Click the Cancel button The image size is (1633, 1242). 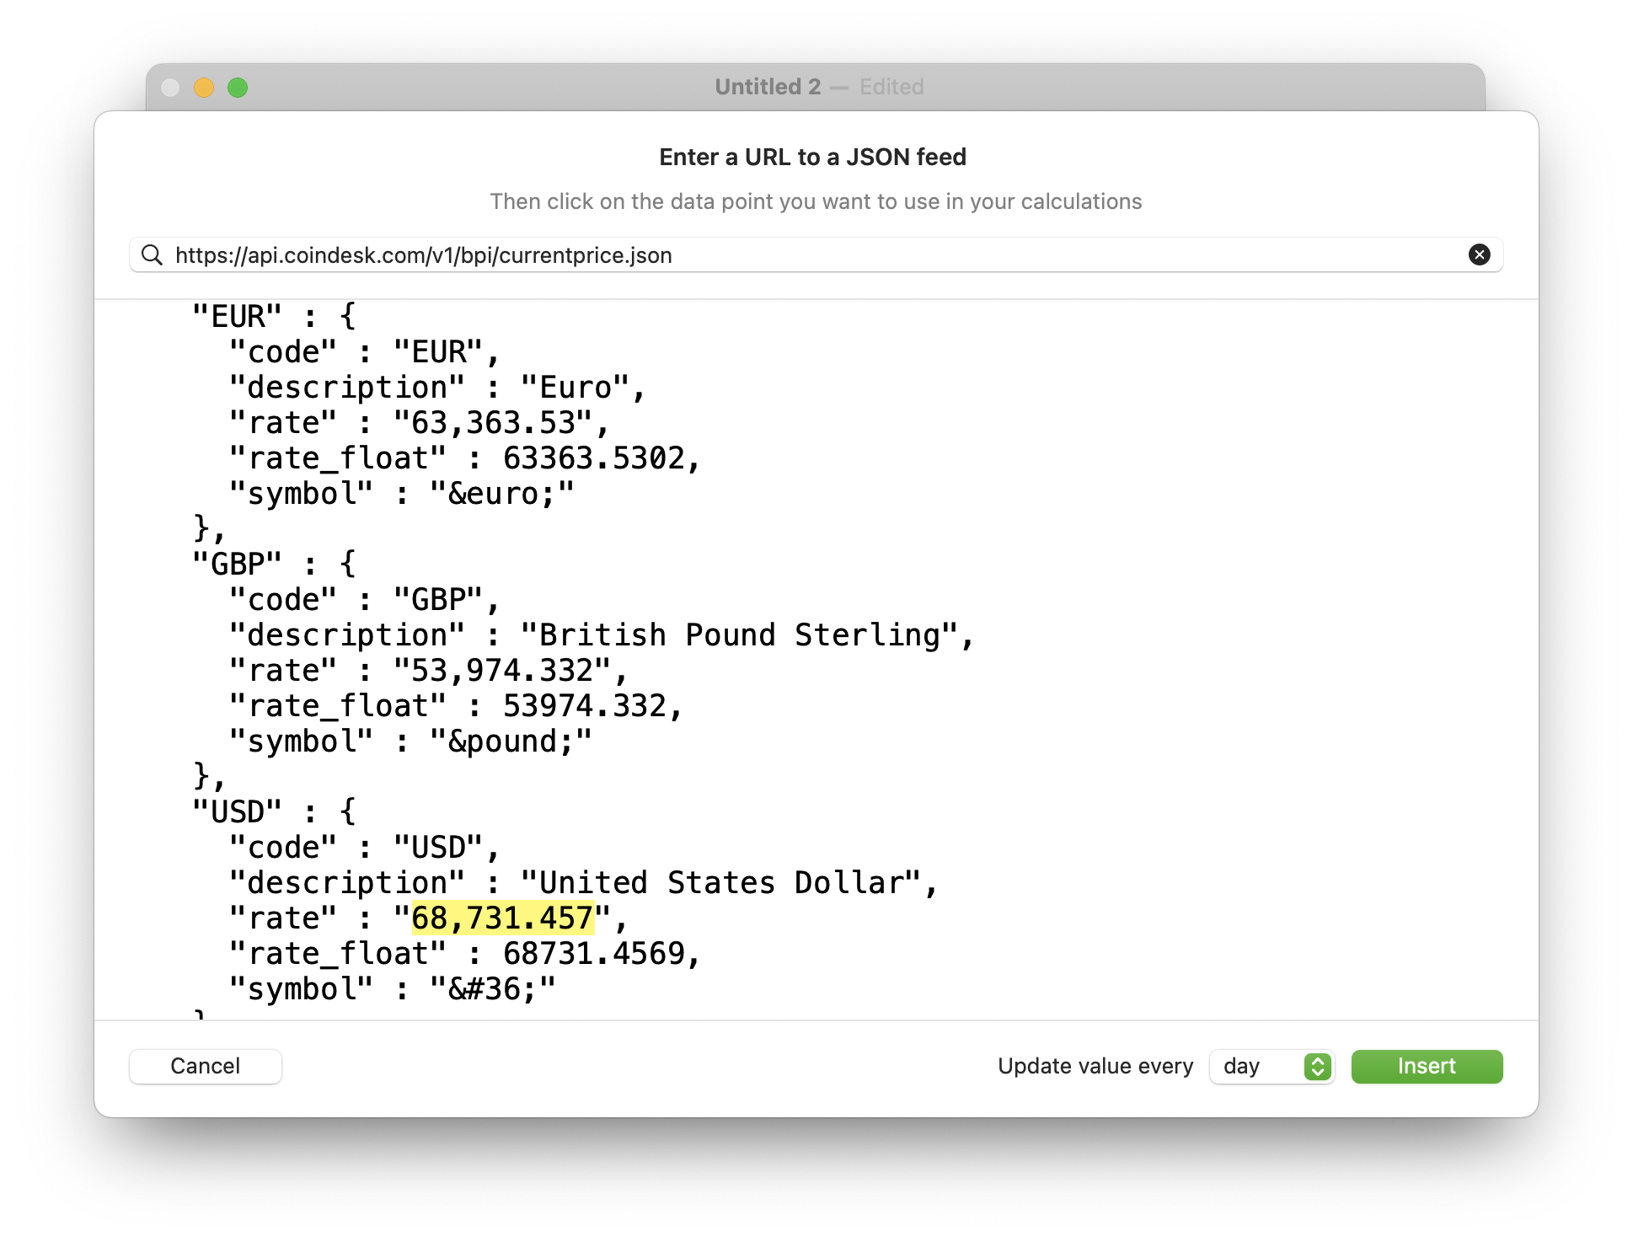pyautogui.click(x=205, y=1066)
